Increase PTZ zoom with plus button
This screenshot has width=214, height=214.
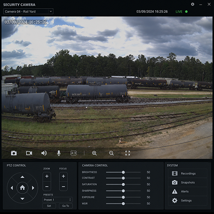[47, 176]
